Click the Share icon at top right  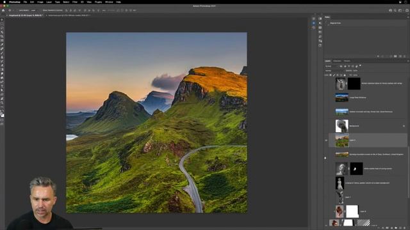point(407,10)
